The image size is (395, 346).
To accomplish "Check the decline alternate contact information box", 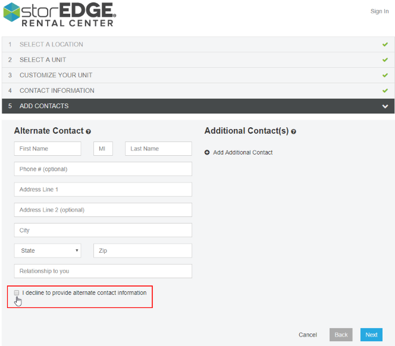I will (x=17, y=292).
